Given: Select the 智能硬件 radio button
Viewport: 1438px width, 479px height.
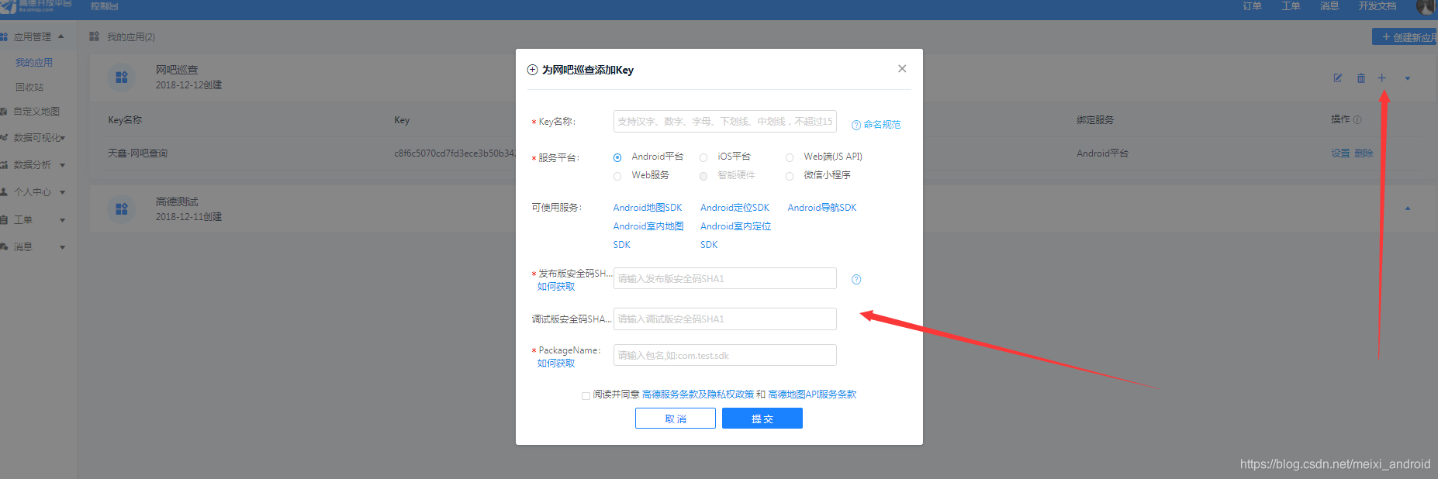Looking at the screenshot, I should 703,176.
